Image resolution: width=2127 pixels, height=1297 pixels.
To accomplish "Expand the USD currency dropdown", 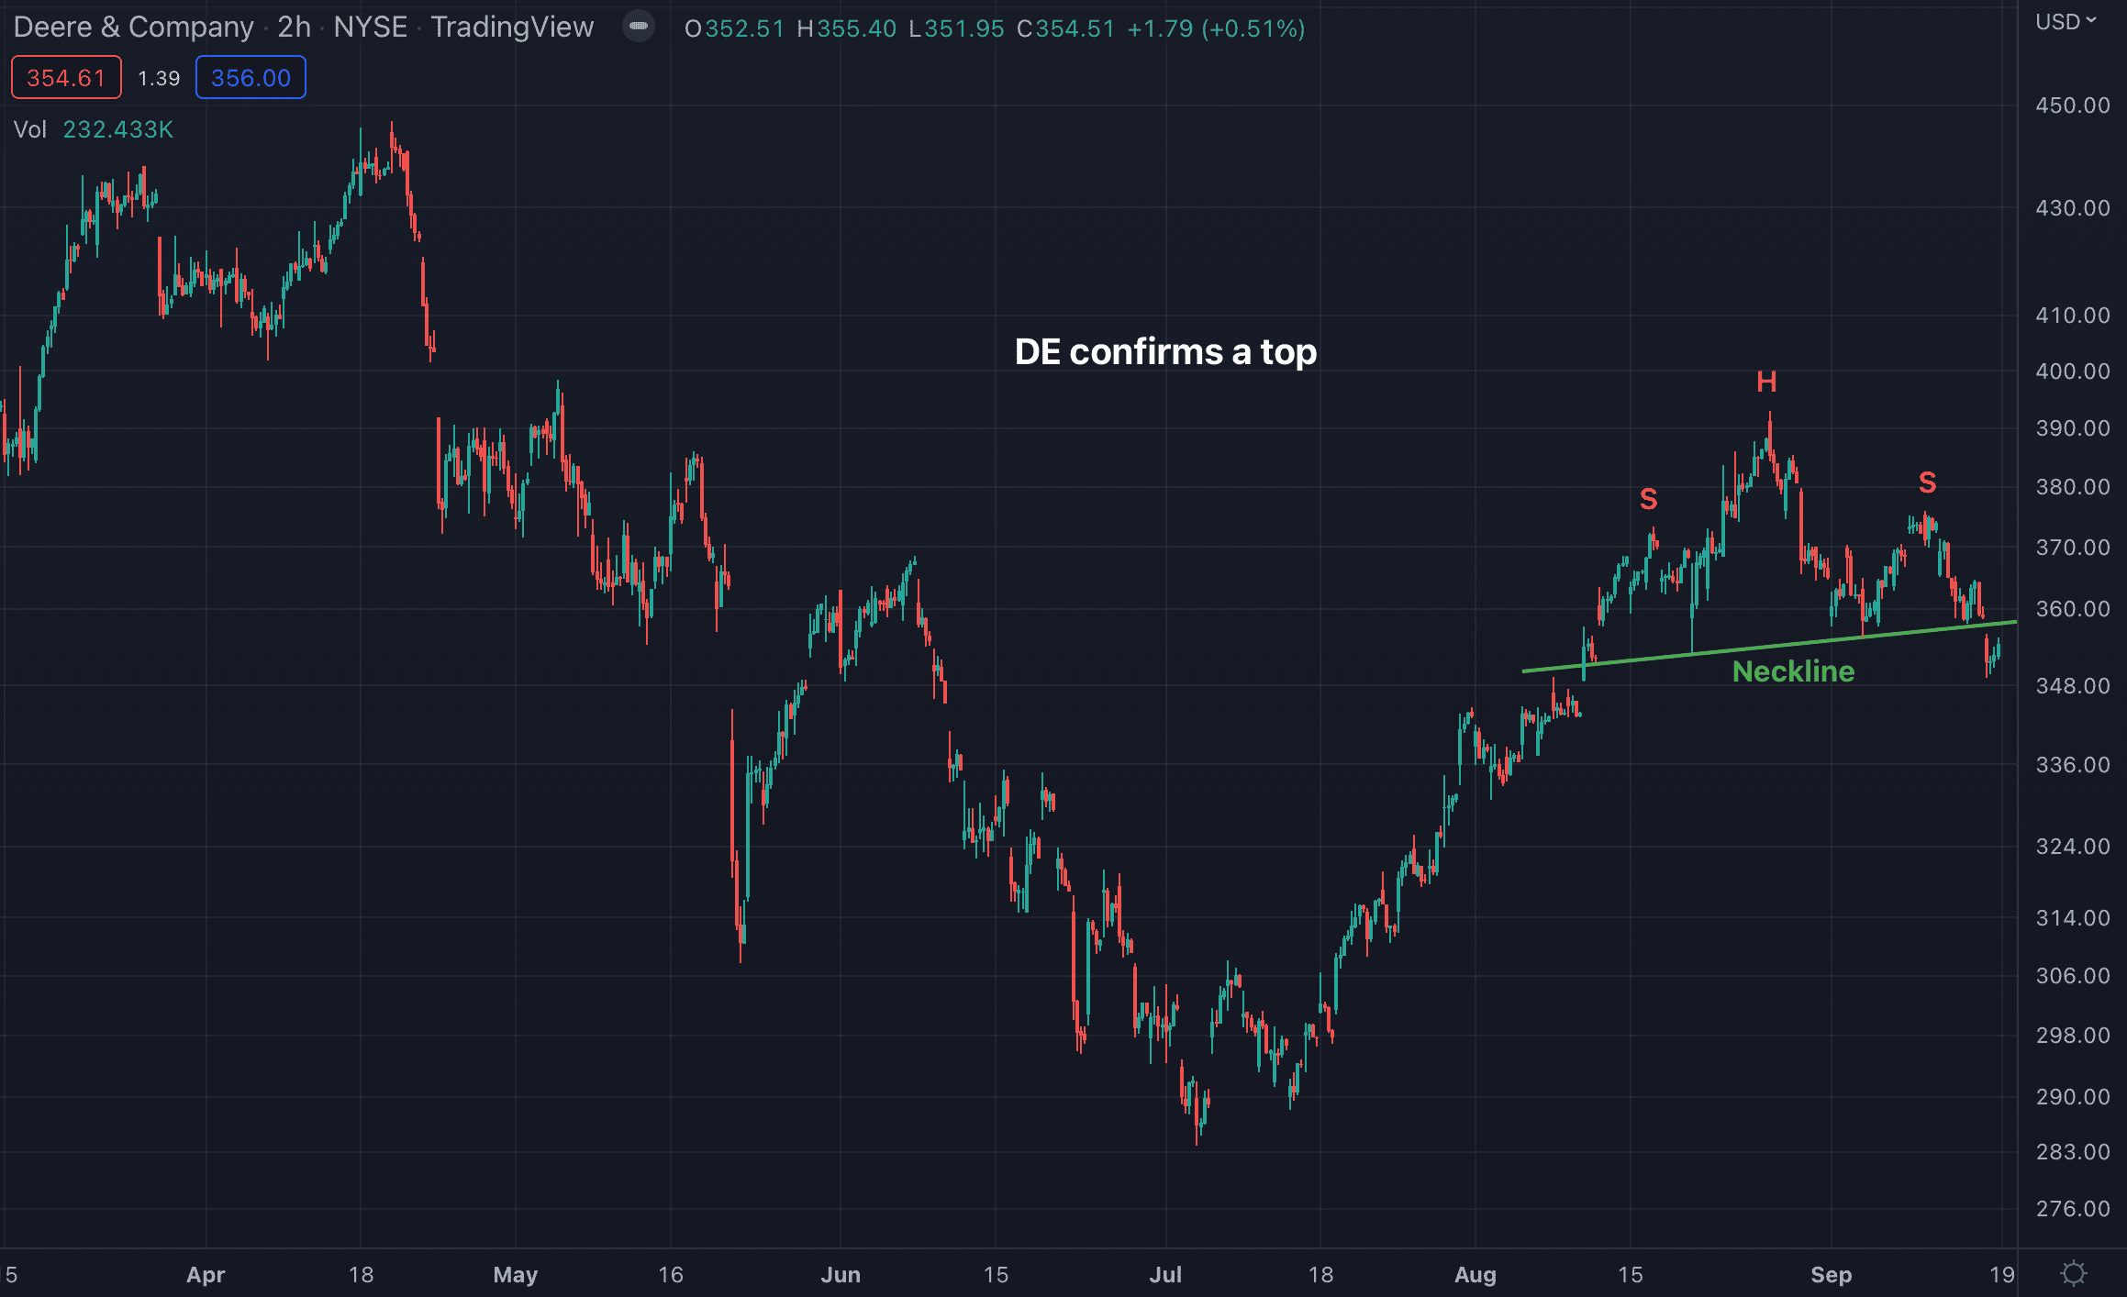I will click(2066, 22).
